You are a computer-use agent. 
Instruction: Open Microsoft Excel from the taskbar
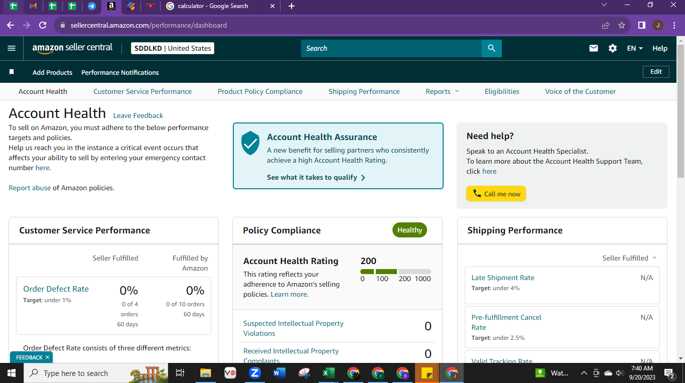click(329, 373)
